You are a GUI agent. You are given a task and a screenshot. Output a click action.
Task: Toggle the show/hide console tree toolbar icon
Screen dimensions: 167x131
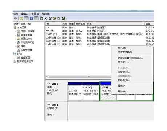pyautogui.click(x=26, y=19)
